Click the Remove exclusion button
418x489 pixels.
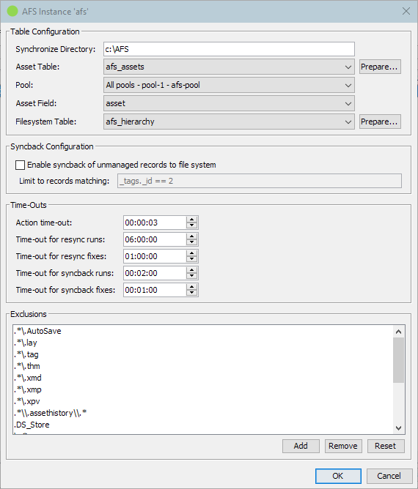tap(343, 446)
